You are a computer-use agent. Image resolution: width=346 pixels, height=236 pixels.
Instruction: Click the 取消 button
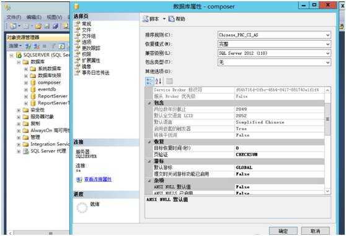316,231
